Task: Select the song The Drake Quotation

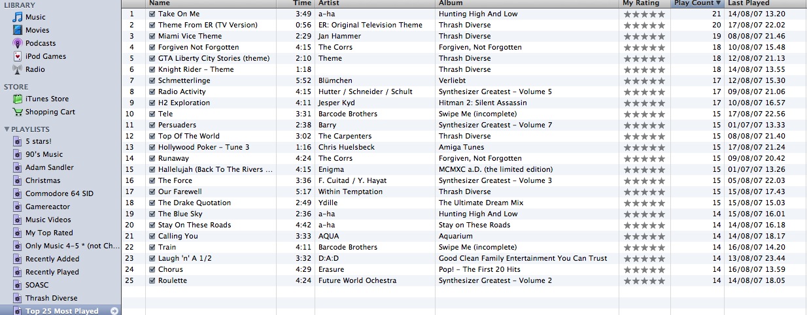Action: tap(194, 203)
